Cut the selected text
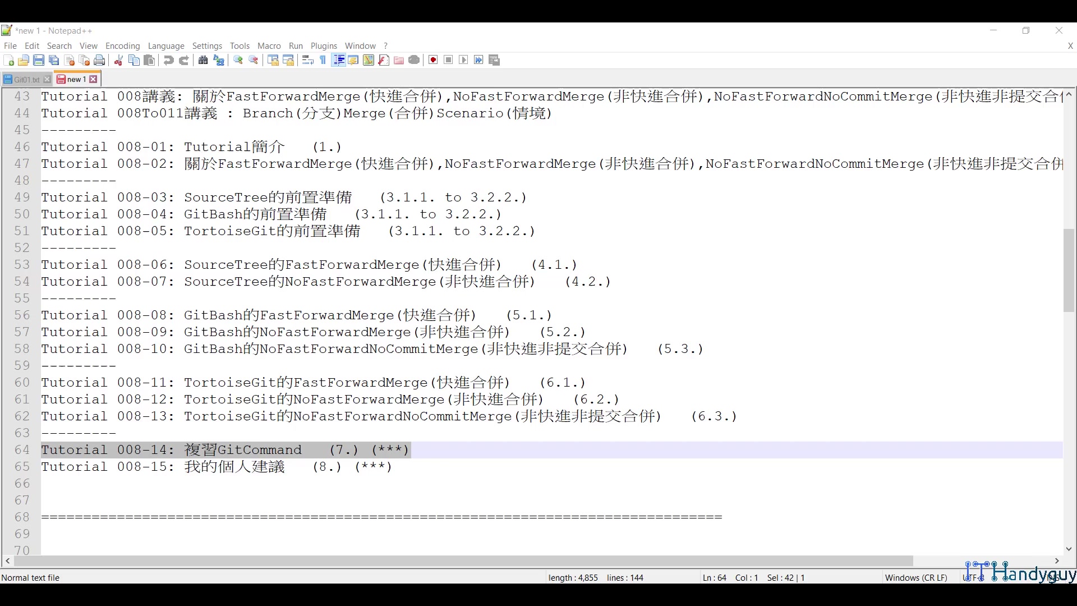This screenshot has height=606, width=1077. click(x=118, y=60)
